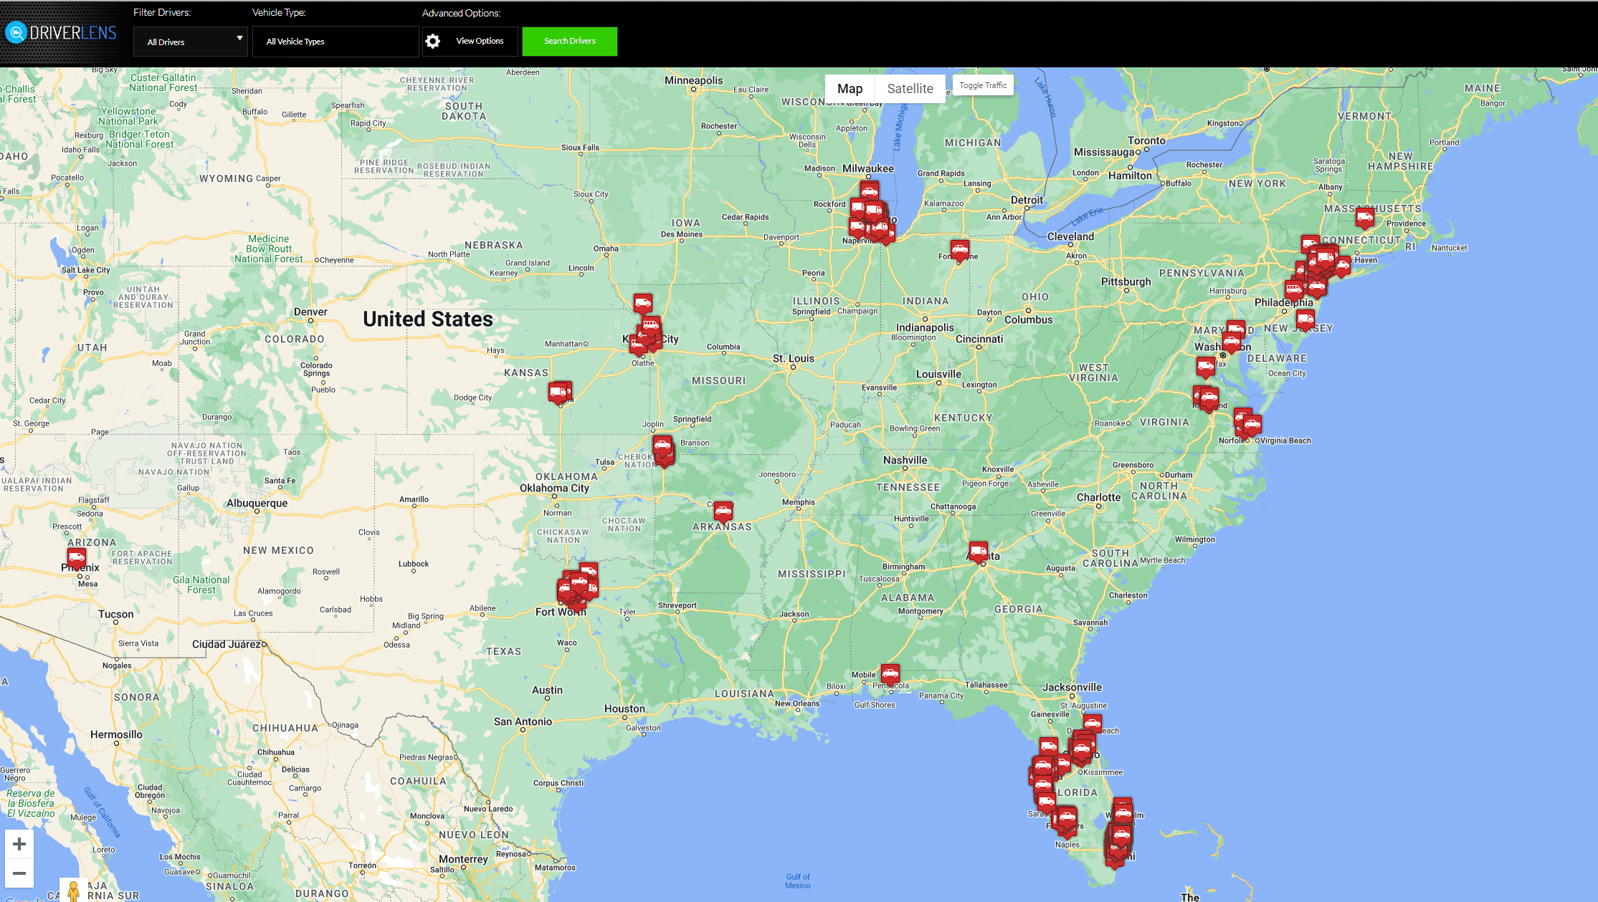Select the Map view tab
The image size is (1598, 902).
click(850, 88)
